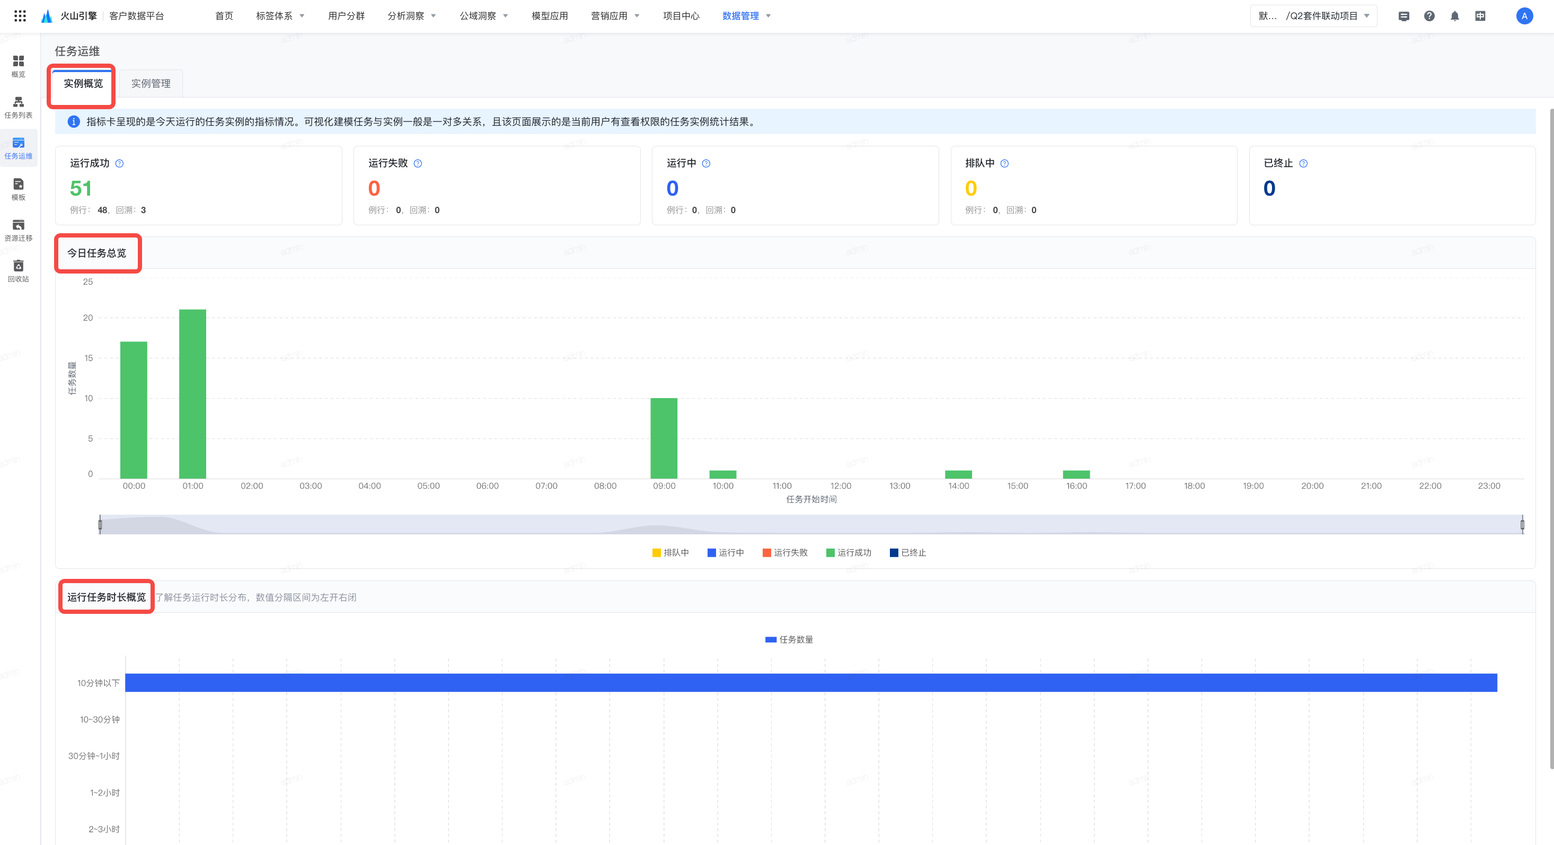This screenshot has width=1554, height=845.
Task: Click the 16:00 green bar in chart
Action: 1076,475
